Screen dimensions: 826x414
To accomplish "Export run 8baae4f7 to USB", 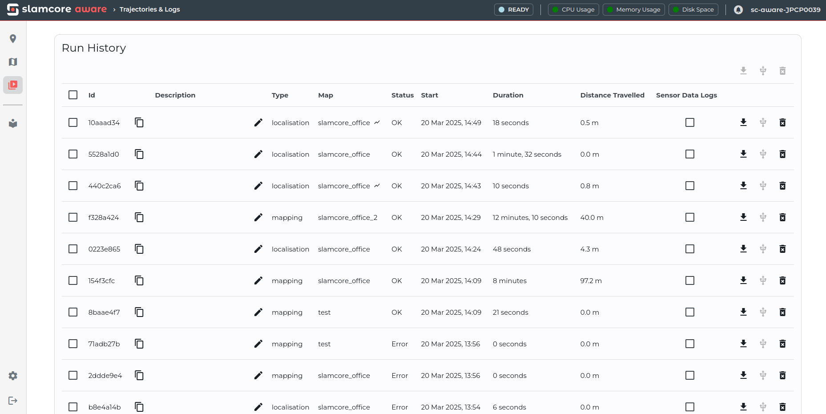I will (x=763, y=312).
